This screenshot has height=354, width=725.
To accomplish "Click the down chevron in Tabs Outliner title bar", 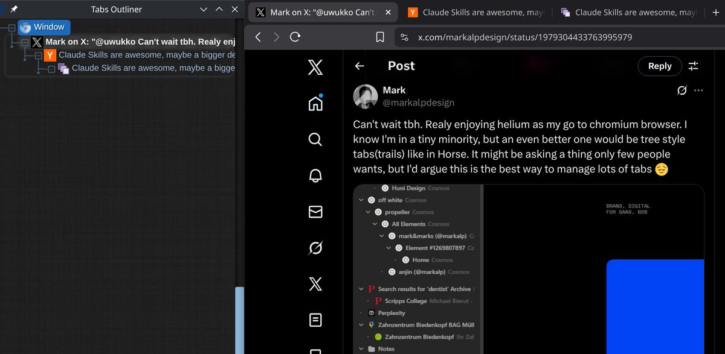I will click(204, 10).
